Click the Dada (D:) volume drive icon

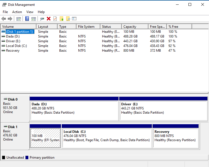(3, 36)
